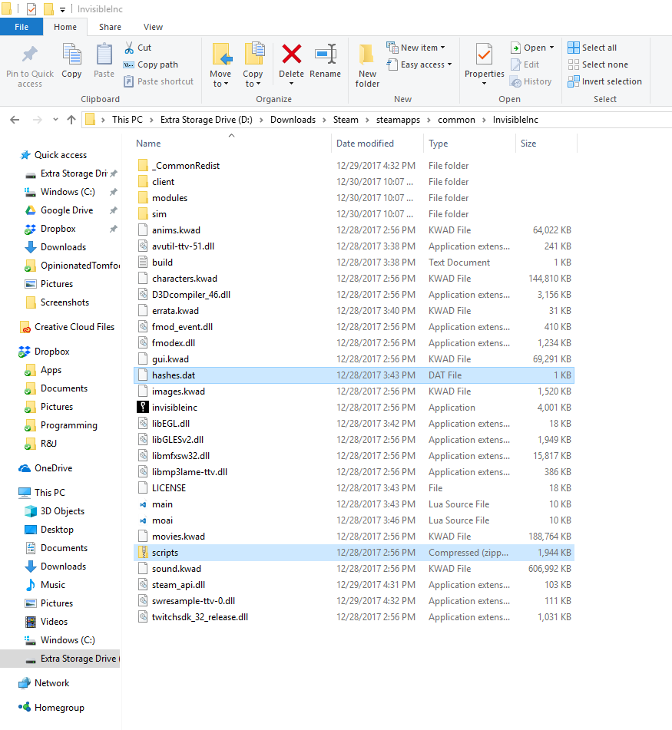The height and width of the screenshot is (730, 672).
Task: Click the Rename icon
Action: tap(326, 54)
